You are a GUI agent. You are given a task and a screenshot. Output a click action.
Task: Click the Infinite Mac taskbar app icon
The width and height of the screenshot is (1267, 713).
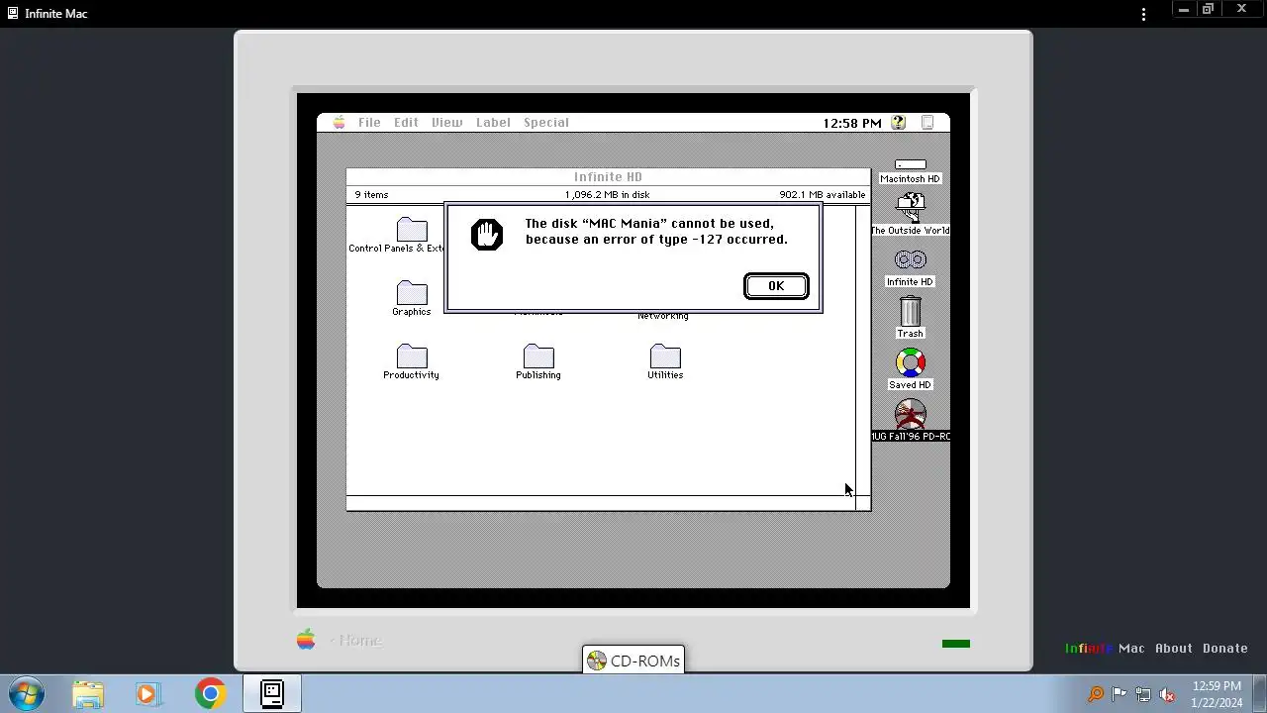pos(272,694)
